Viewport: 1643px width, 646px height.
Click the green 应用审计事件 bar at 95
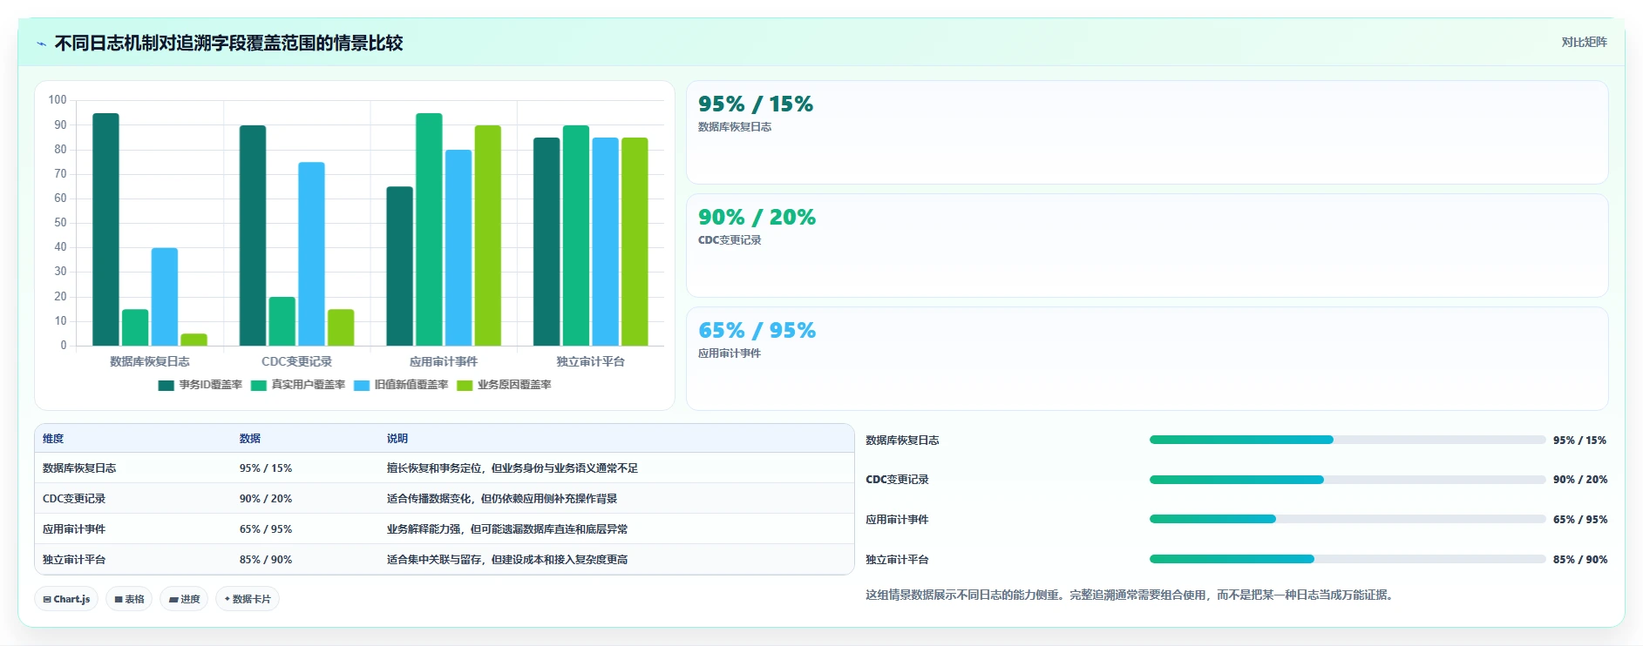[x=429, y=230]
